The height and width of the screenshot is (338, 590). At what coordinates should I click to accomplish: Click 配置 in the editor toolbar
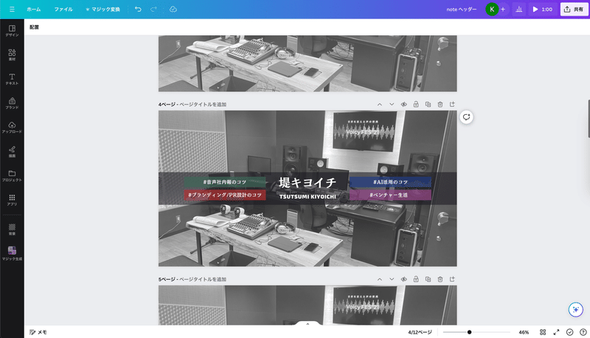click(x=34, y=27)
